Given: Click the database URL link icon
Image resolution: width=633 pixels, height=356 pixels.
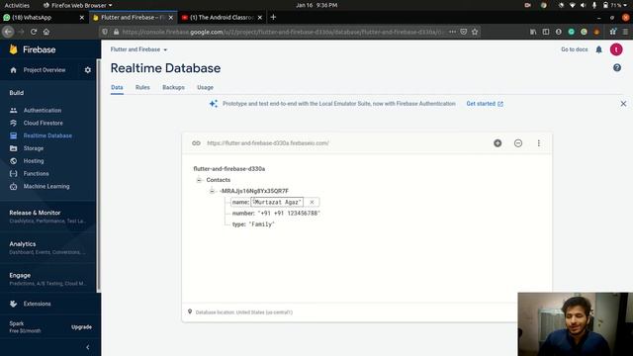Looking at the screenshot, I should 196,142.
